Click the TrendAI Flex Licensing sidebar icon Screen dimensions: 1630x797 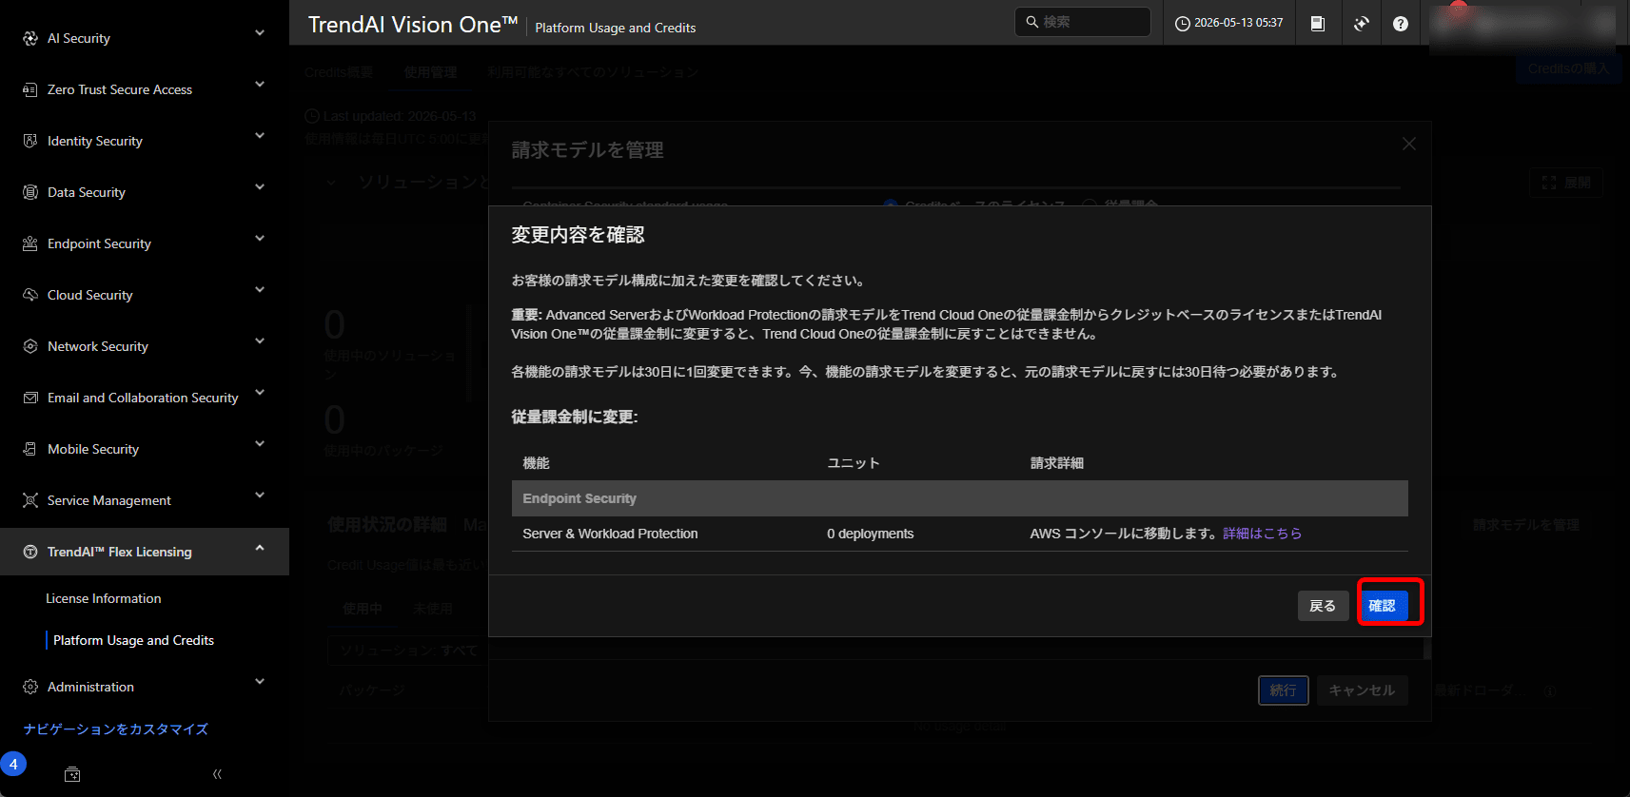coord(30,552)
